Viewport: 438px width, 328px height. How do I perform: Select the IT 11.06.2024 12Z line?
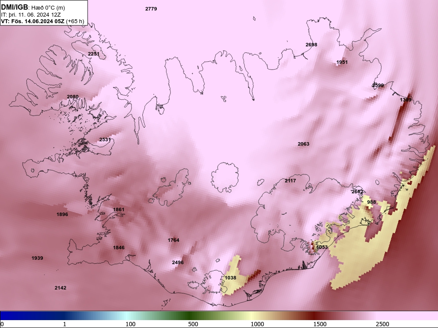click(31, 15)
